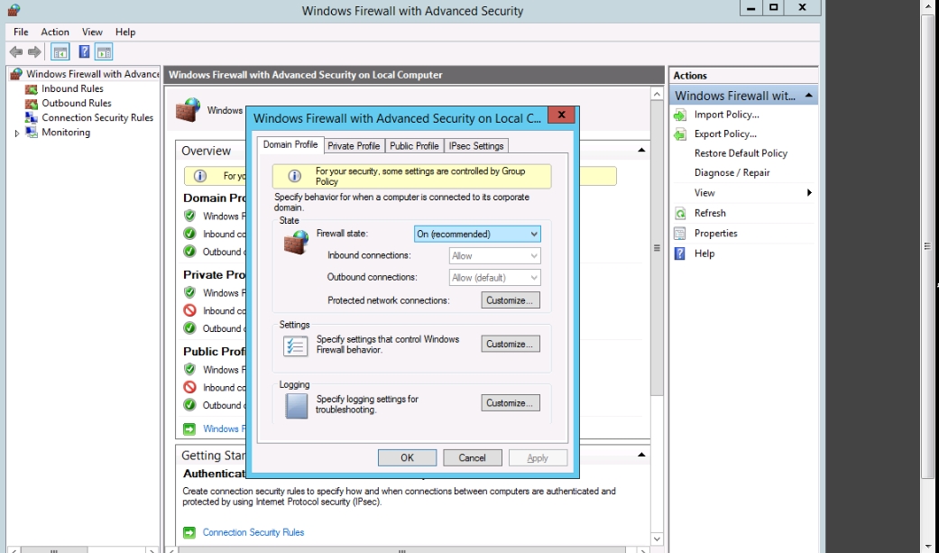The image size is (939, 553).
Task: Expand the View submenu arrow in Actions
Action: (x=809, y=192)
